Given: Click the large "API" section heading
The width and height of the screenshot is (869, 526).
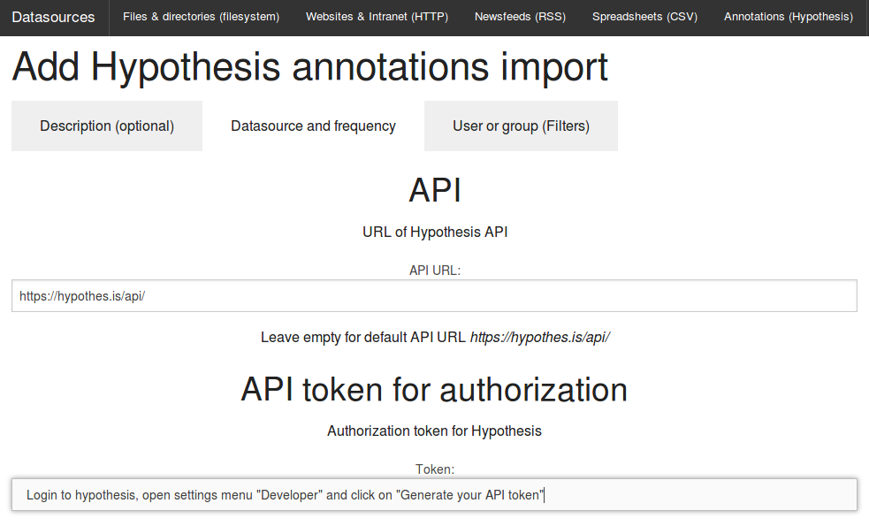Looking at the screenshot, I should 435,190.
